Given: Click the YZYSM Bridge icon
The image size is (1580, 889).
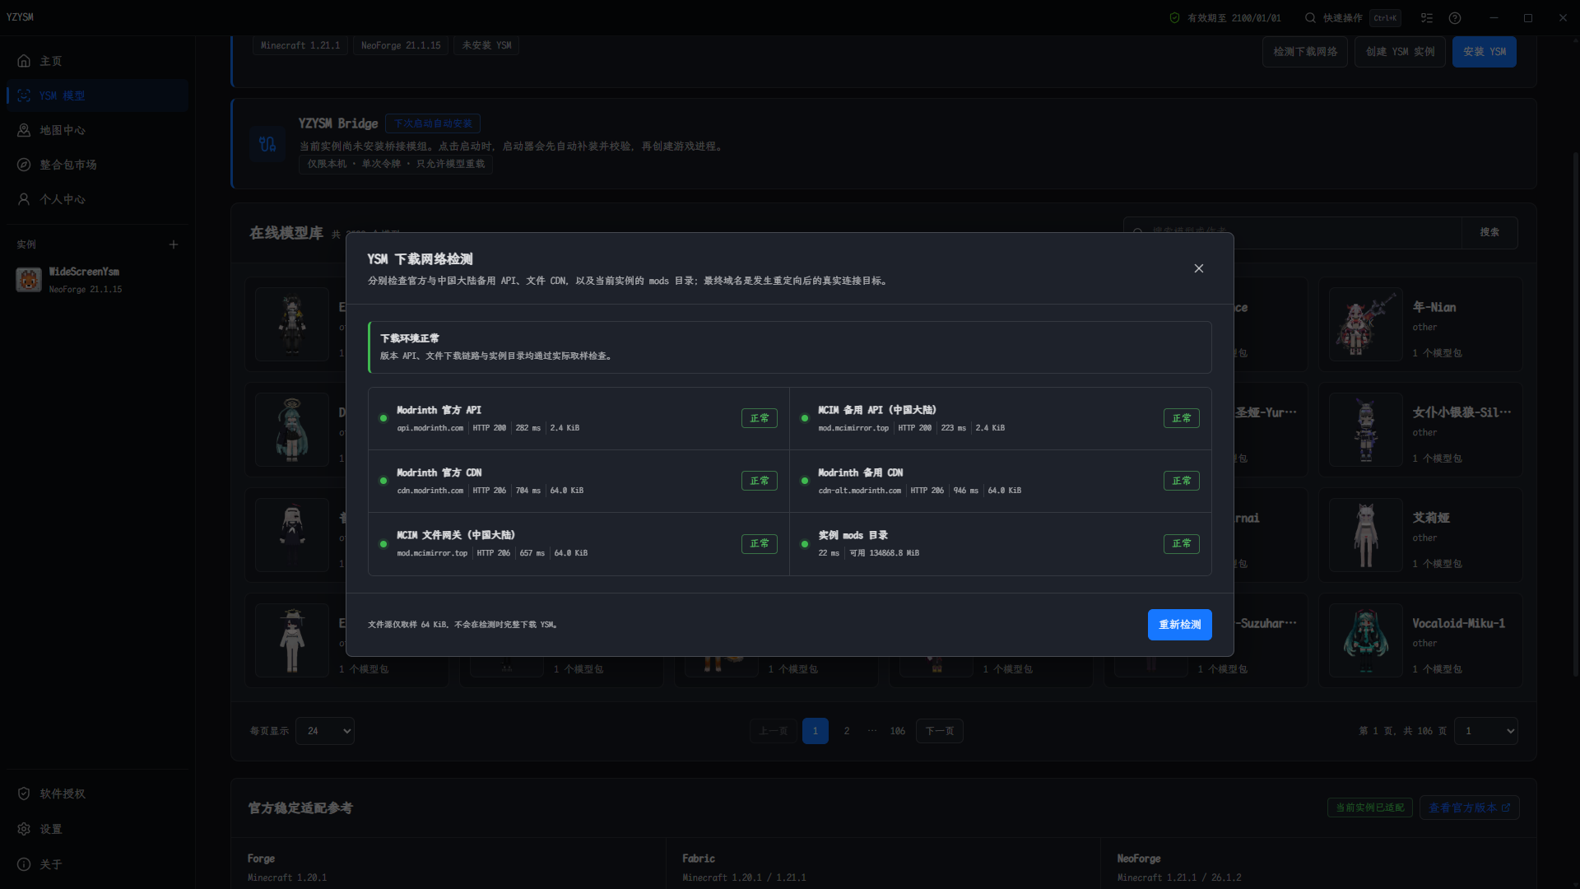Looking at the screenshot, I should 267,144.
